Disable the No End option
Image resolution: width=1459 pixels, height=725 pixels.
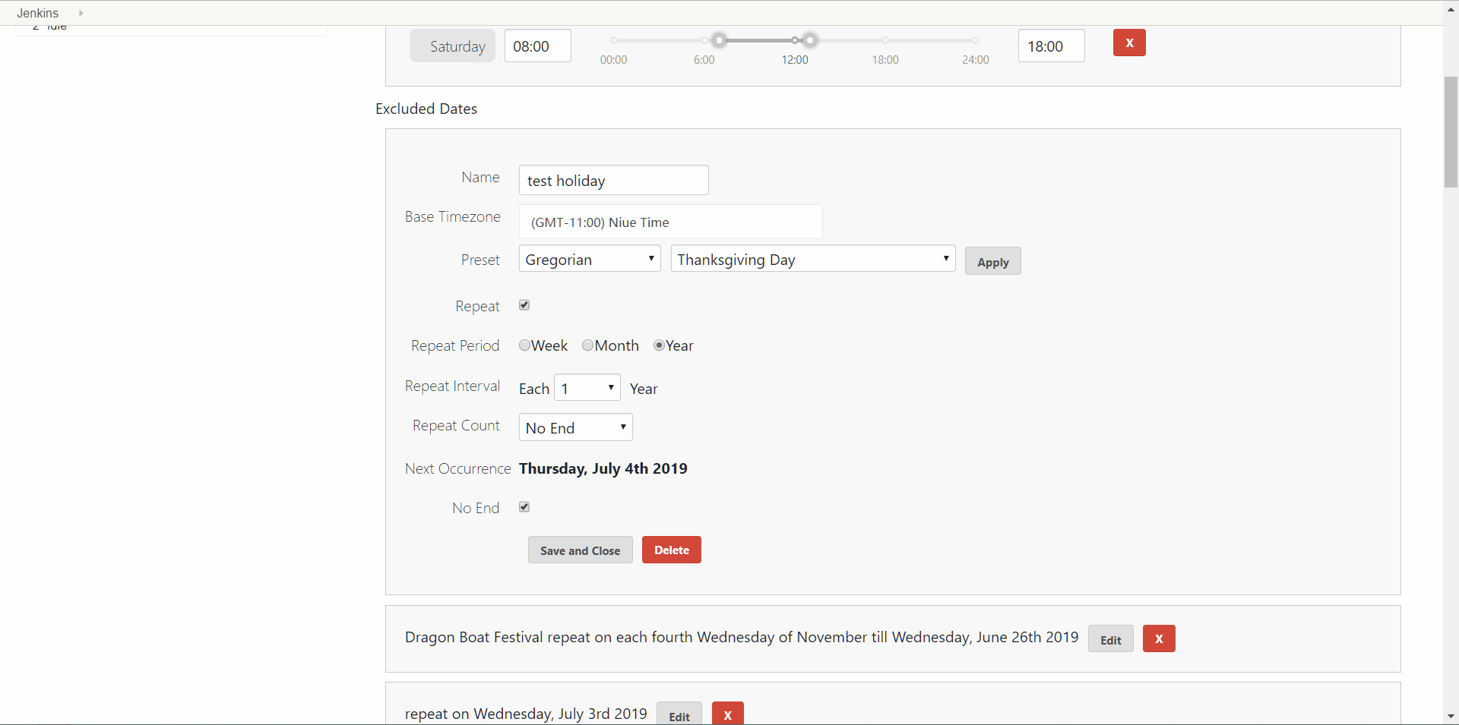tap(524, 506)
